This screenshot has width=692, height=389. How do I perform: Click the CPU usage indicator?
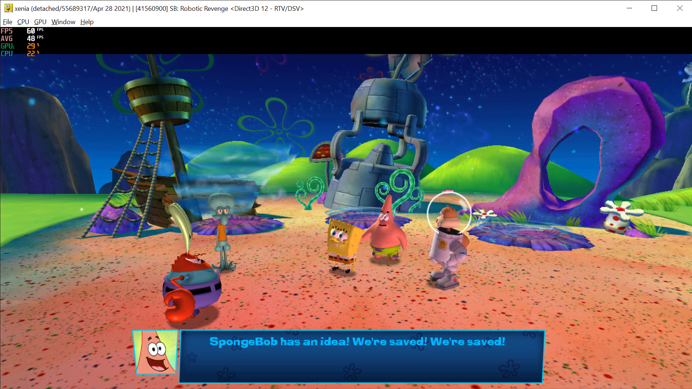point(6,53)
